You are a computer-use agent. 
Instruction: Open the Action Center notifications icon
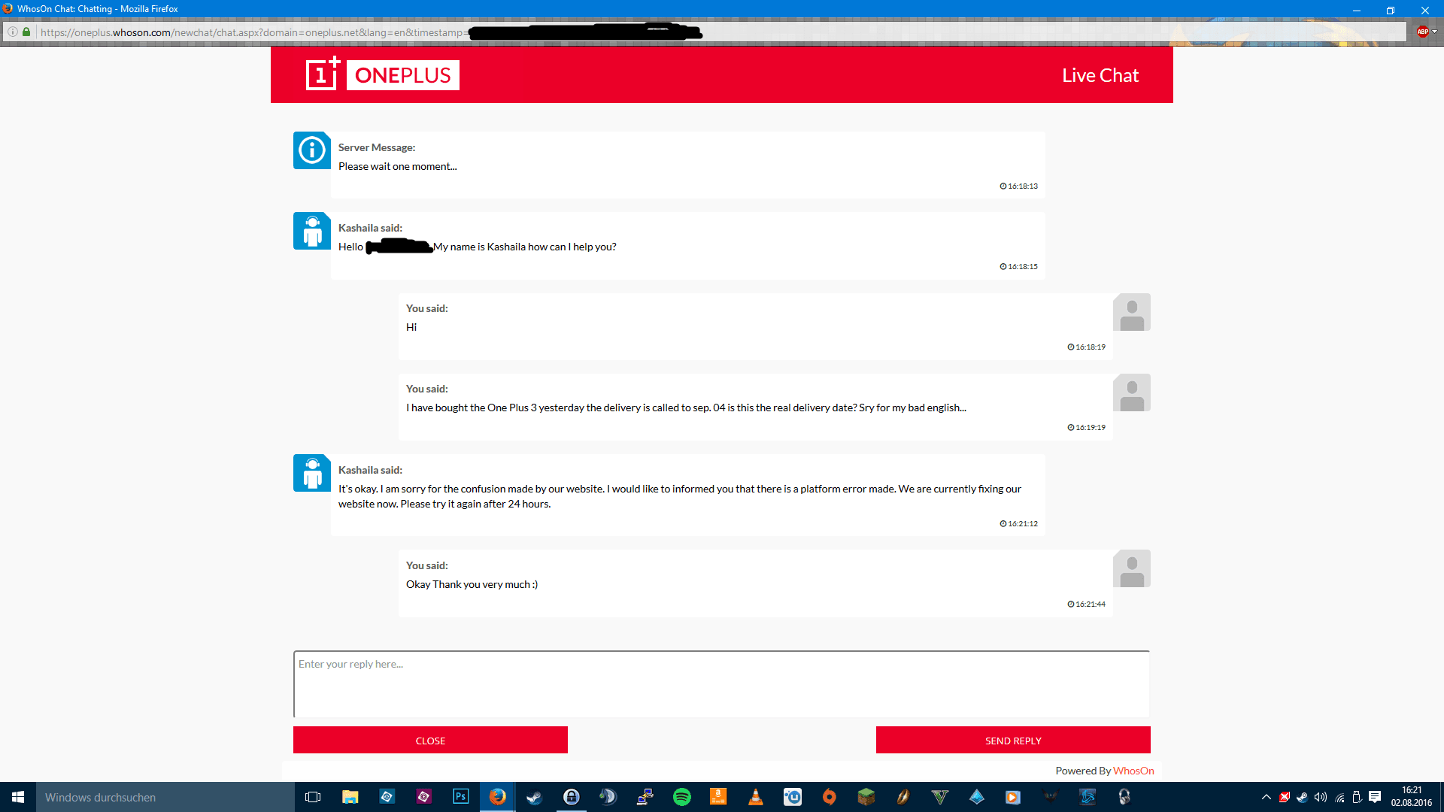tap(1375, 797)
